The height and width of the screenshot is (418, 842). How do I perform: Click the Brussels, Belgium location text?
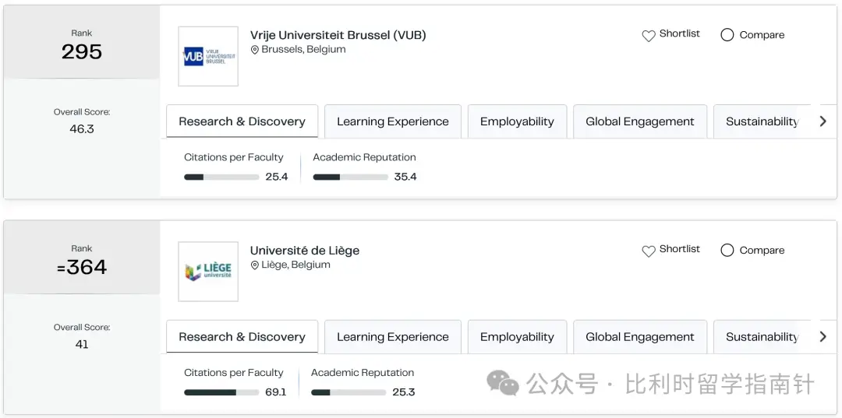click(x=304, y=49)
